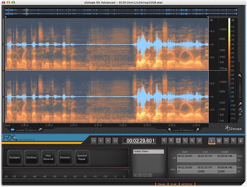Adjust the waveform/spectrogram blend slider
This screenshot has width=247, height=187.
tap(26, 130)
